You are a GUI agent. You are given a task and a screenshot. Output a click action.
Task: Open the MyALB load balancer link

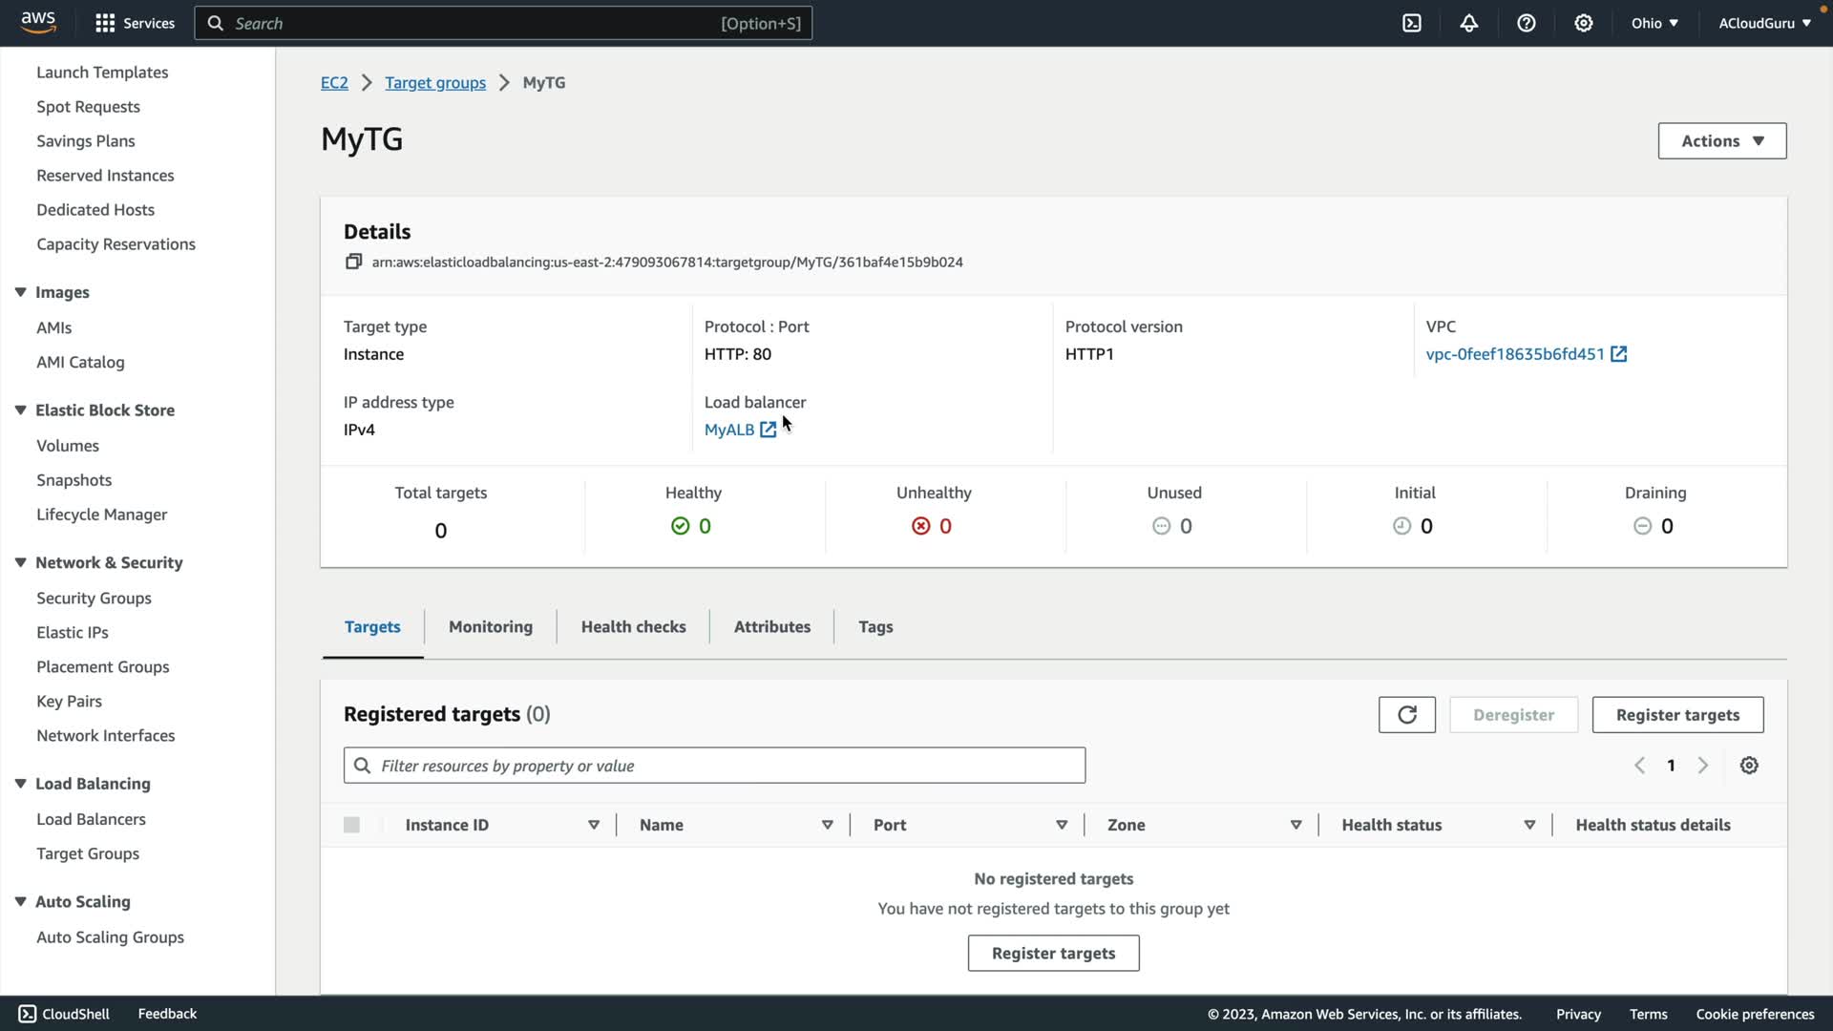point(729,430)
